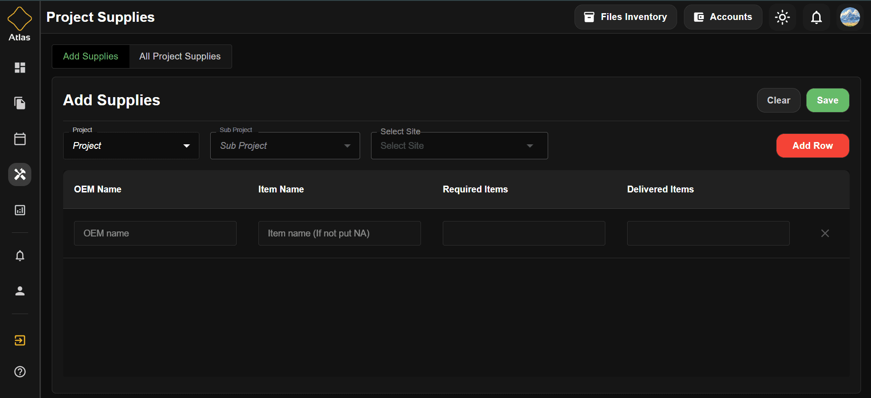Open the user profile icon in sidebar
This screenshot has height=398, width=871.
click(x=20, y=291)
